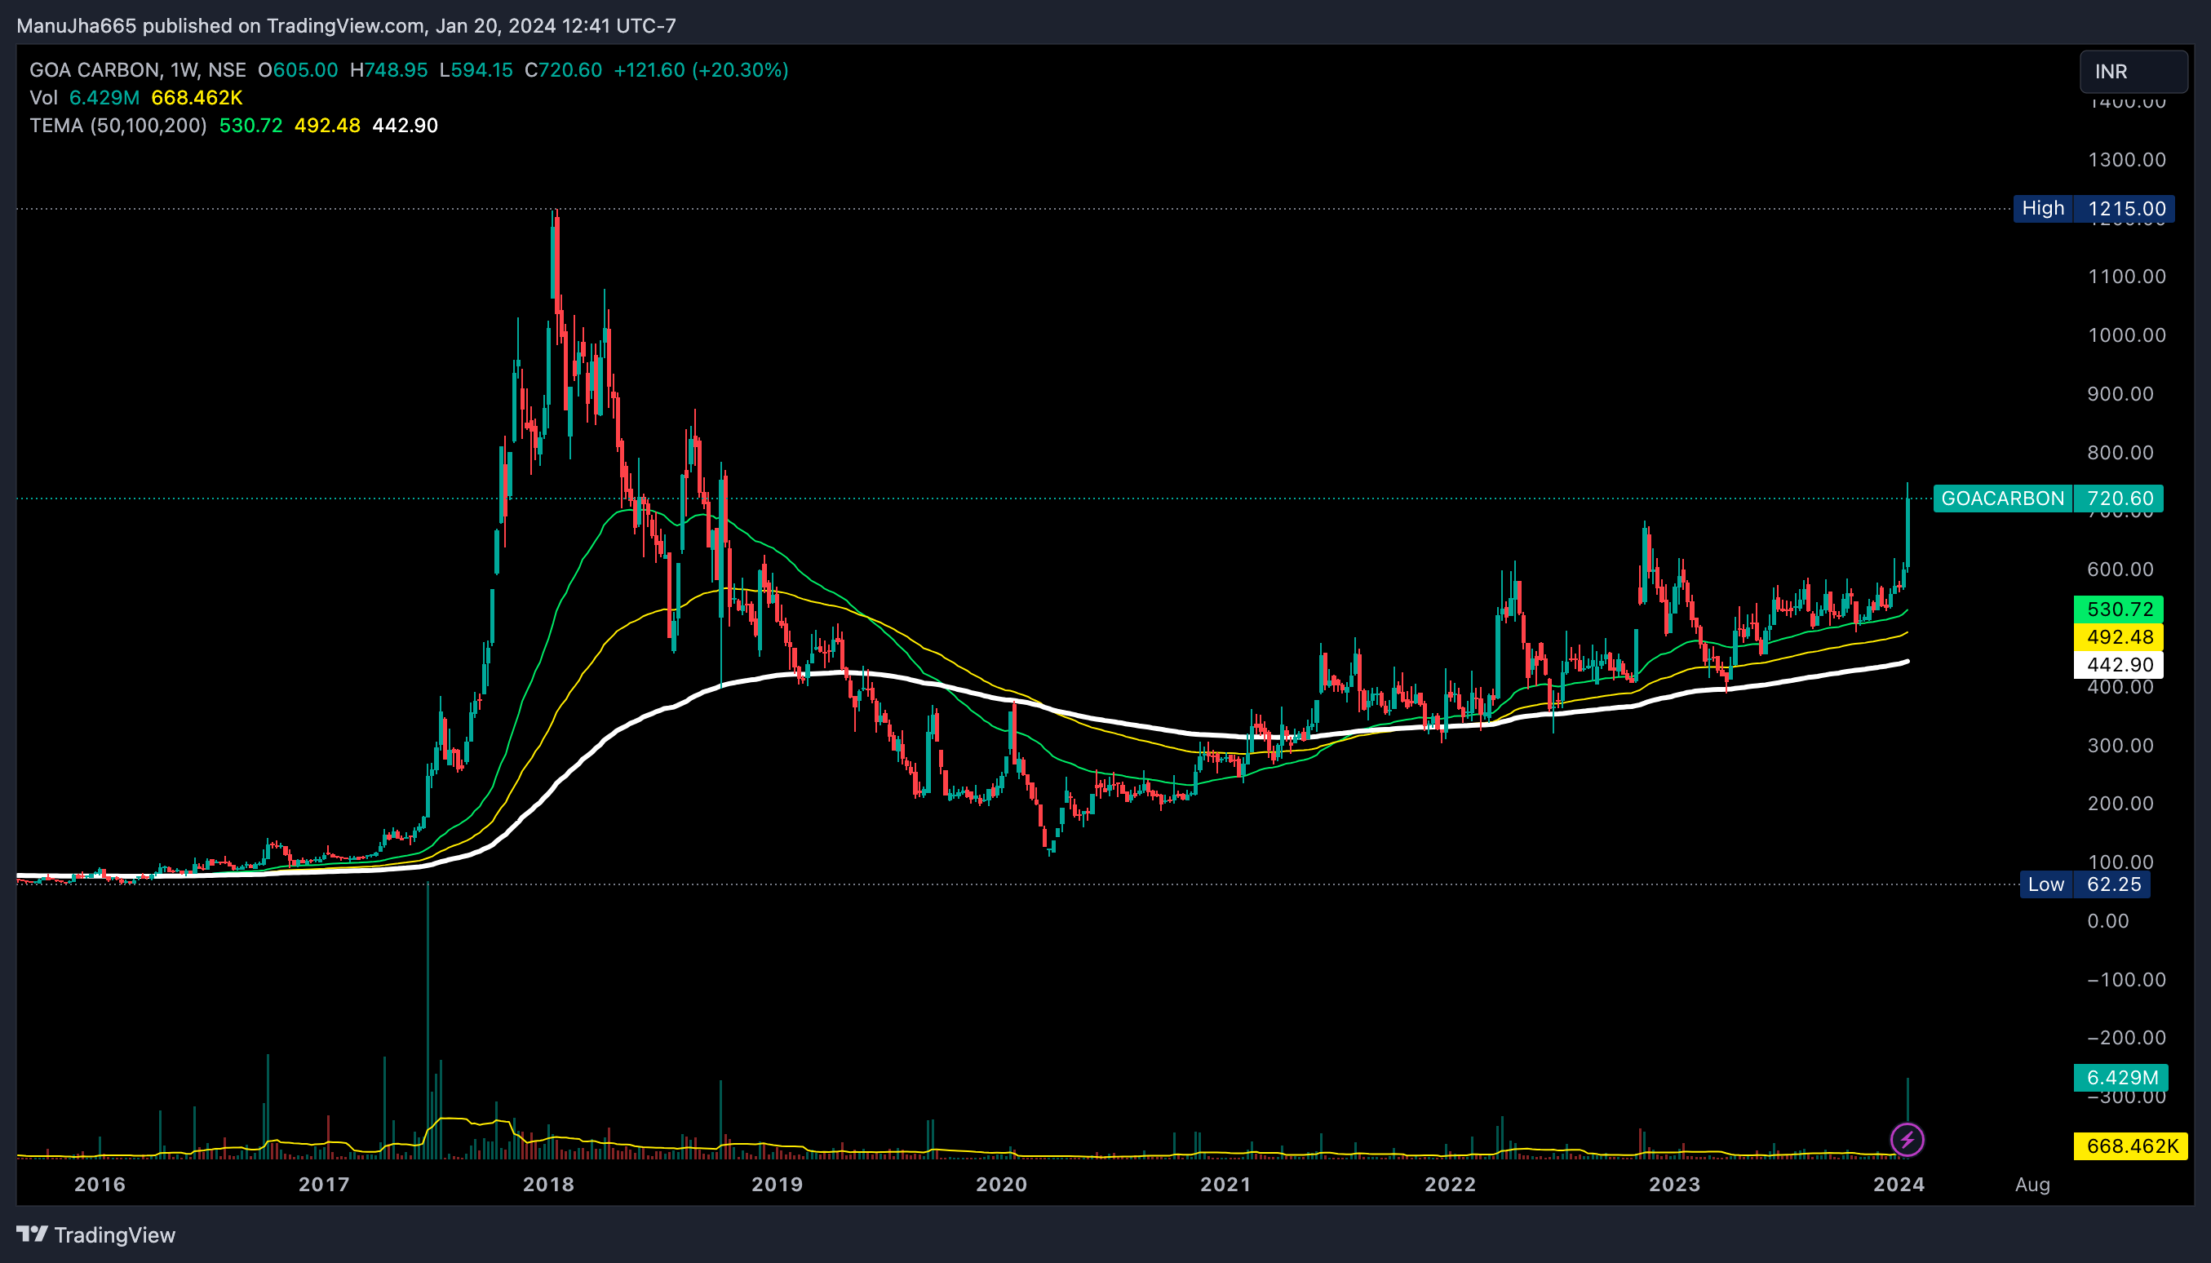The width and height of the screenshot is (2211, 1263).
Task: Click the 2019 label on time axis
Action: click(x=778, y=1184)
